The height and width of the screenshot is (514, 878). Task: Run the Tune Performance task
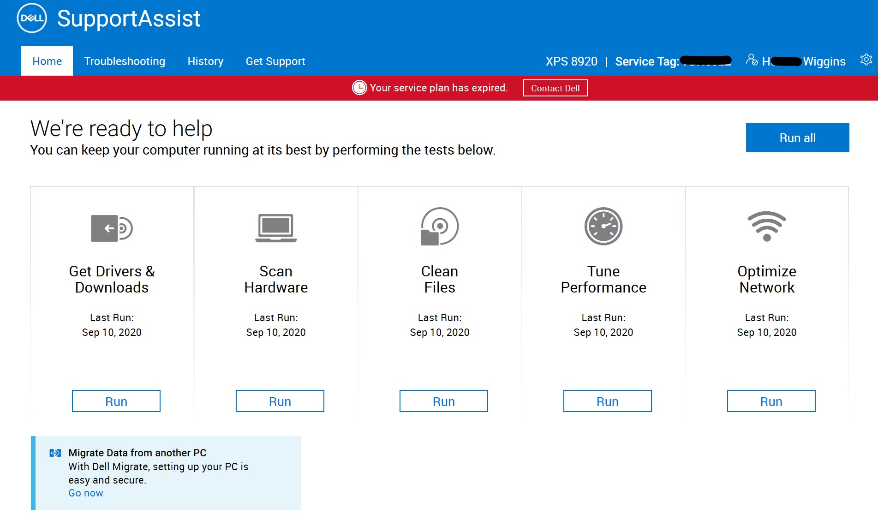pos(608,401)
